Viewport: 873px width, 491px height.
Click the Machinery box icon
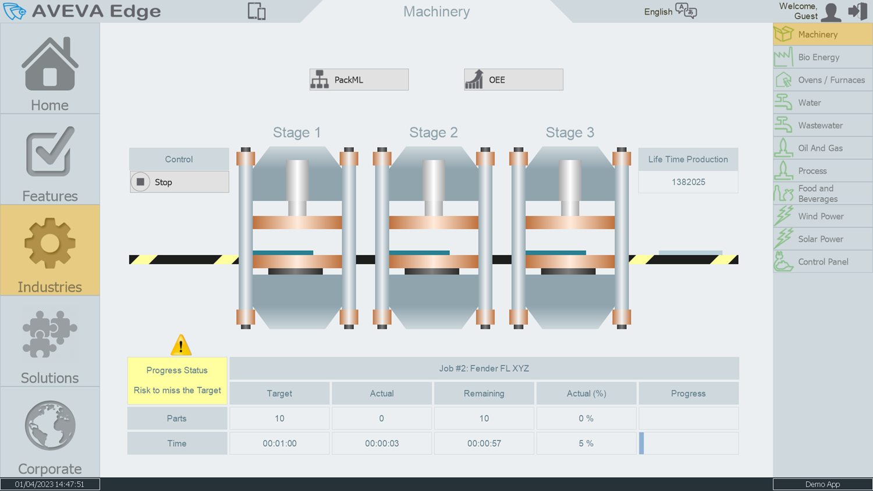point(784,34)
